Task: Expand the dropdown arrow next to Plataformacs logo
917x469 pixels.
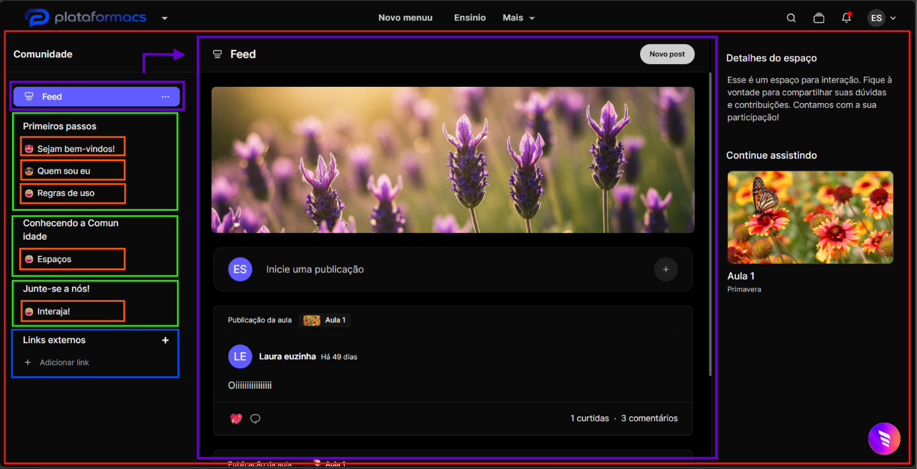Action: click(164, 19)
